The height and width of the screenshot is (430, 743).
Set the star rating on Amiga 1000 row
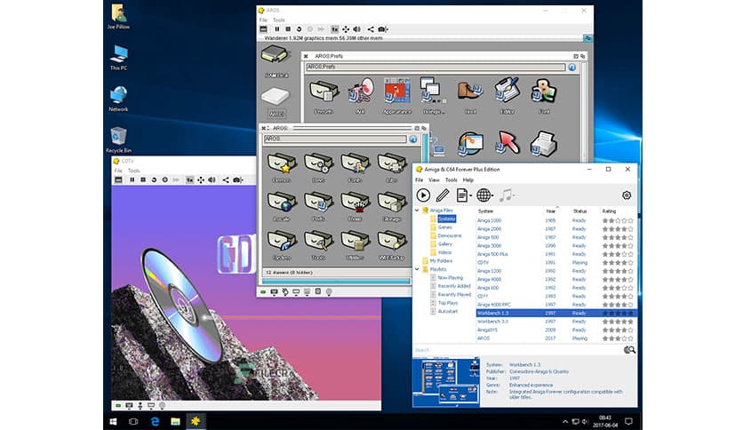tap(618, 220)
